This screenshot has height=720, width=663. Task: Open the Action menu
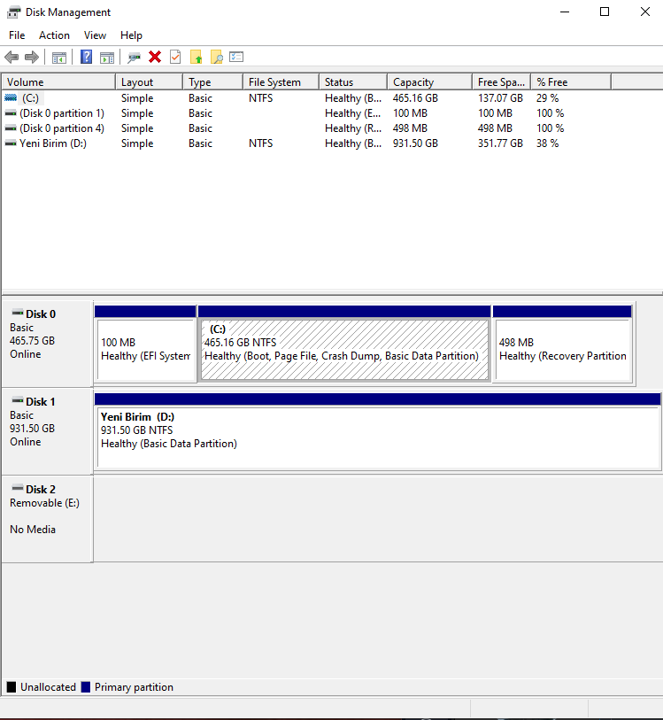point(54,35)
